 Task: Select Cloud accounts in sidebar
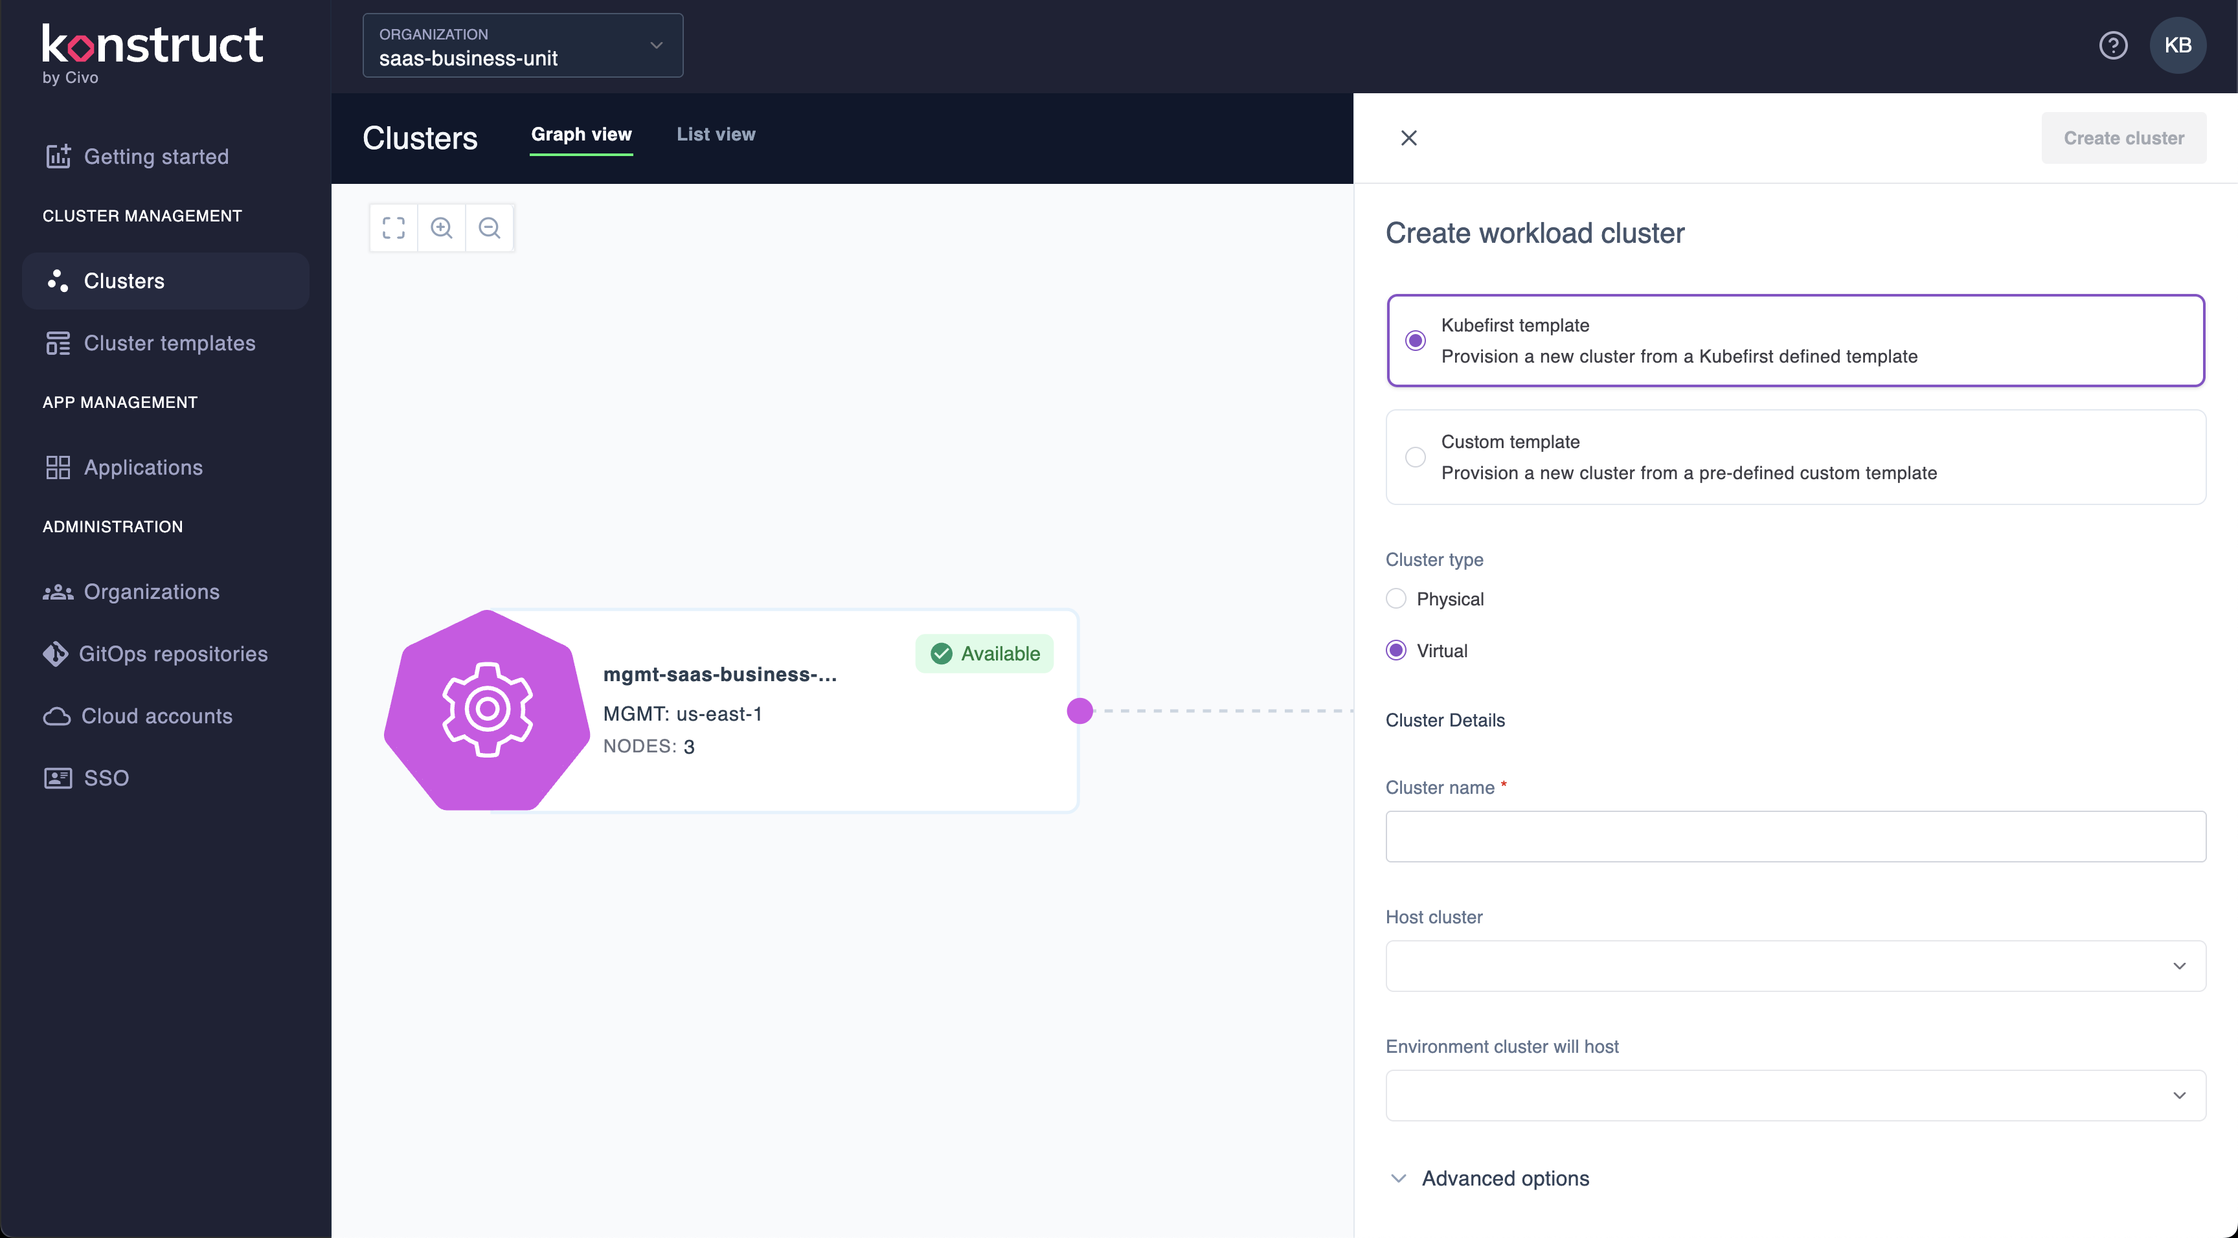click(x=157, y=716)
